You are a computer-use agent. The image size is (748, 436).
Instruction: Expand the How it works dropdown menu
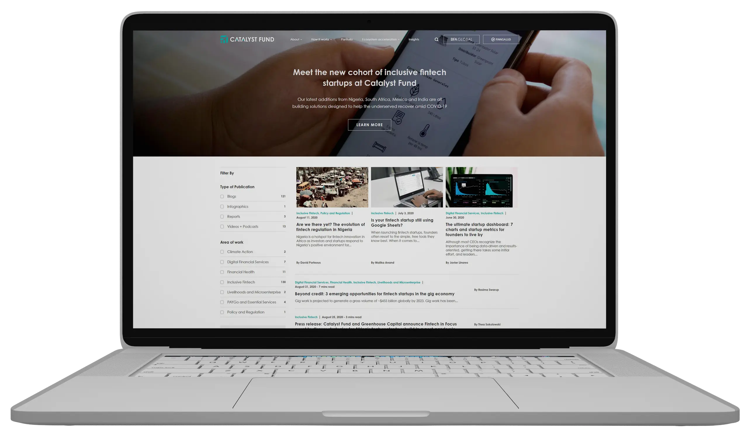[x=321, y=39]
